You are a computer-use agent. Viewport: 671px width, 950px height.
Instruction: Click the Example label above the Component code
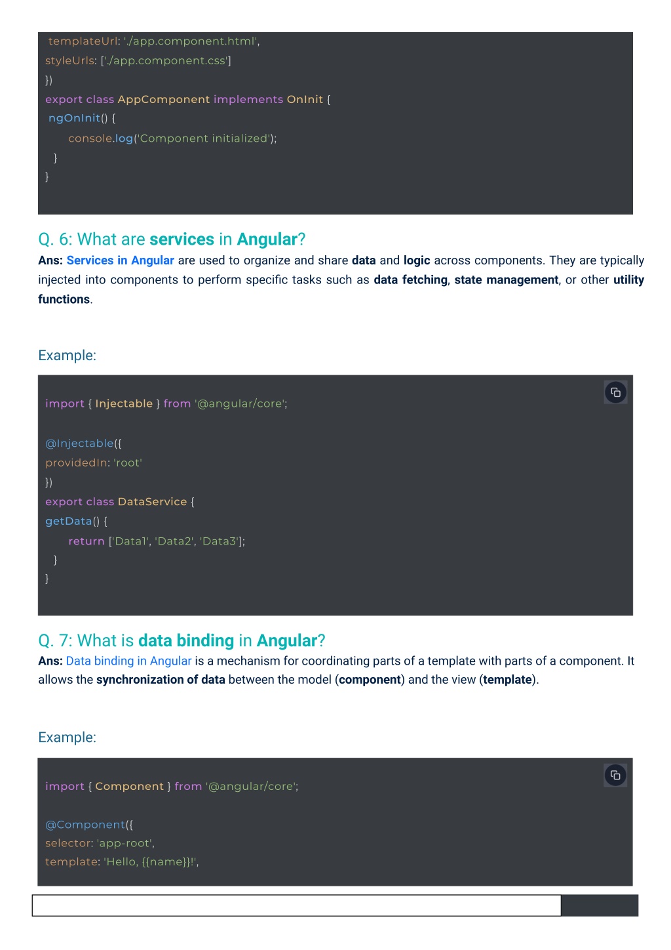pyautogui.click(x=67, y=737)
